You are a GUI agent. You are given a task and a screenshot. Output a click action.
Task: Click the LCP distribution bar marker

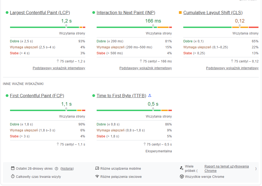click(x=66, y=26)
